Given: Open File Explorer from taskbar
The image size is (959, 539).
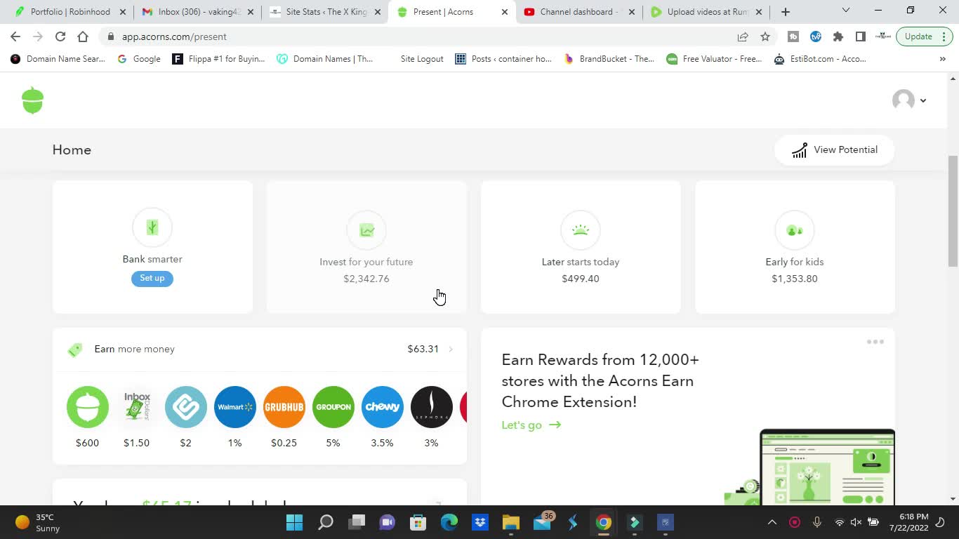Looking at the screenshot, I should 510,522.
